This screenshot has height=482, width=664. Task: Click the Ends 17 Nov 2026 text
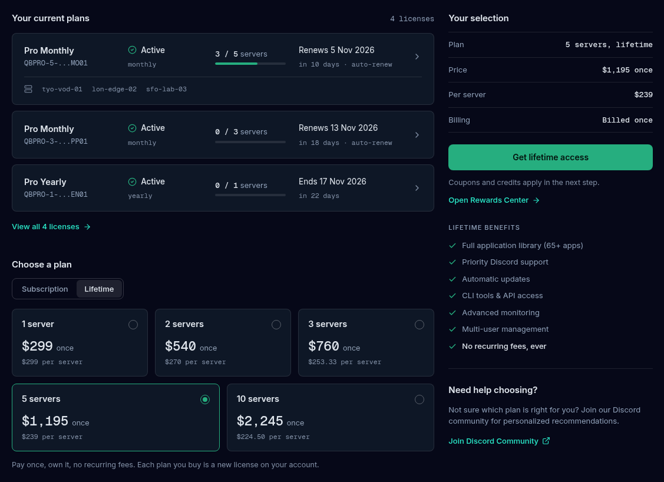(x=332, y=181)
